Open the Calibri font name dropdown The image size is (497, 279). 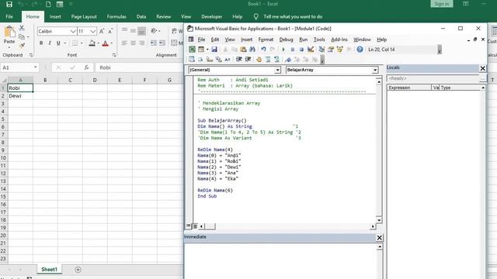point(73,31)
